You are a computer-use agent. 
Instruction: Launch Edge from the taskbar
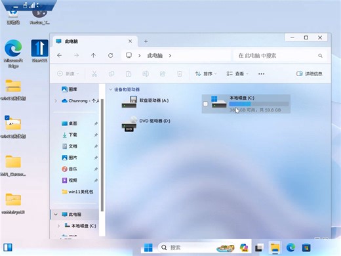tap(291, 247)
